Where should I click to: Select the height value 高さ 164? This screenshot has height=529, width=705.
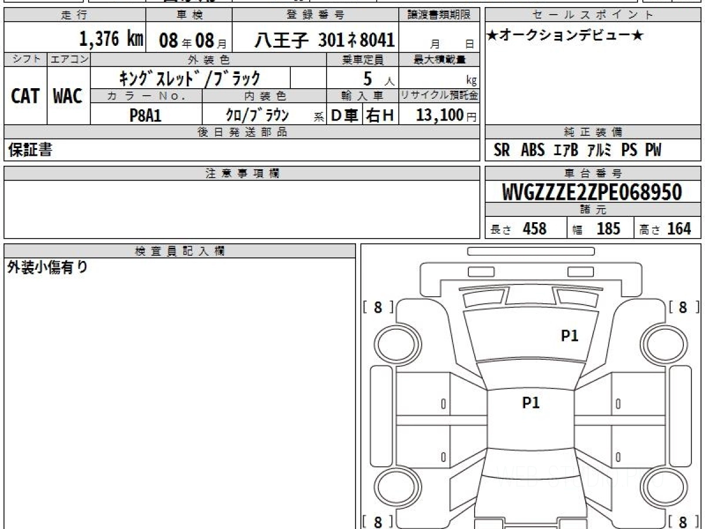pyautogui.click(x=666, y=229)
